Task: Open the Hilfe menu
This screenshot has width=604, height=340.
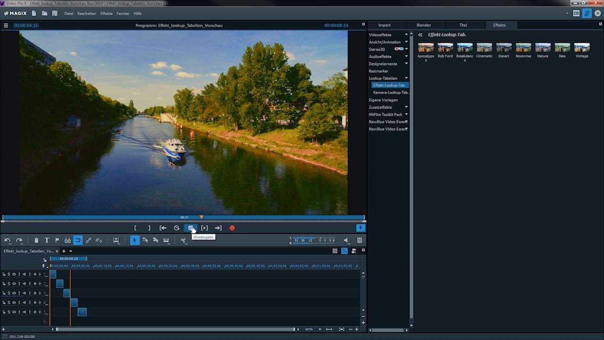Action: [x=137, y=14]
